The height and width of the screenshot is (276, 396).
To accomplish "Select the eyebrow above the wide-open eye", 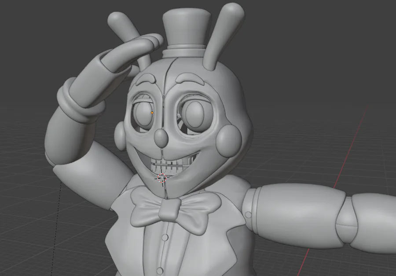I will pos(190,78).
